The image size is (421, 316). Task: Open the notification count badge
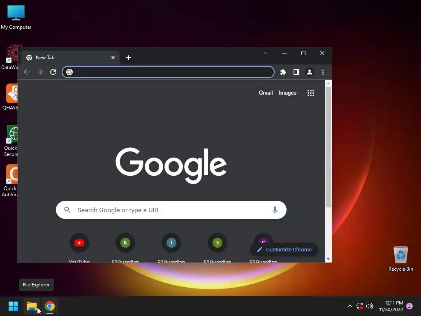(409, 306)
